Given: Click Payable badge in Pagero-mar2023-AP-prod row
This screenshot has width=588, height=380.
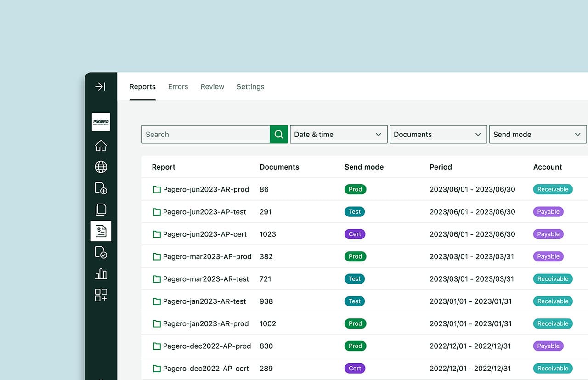Looking at the screenshot, I should click(548, 256).
